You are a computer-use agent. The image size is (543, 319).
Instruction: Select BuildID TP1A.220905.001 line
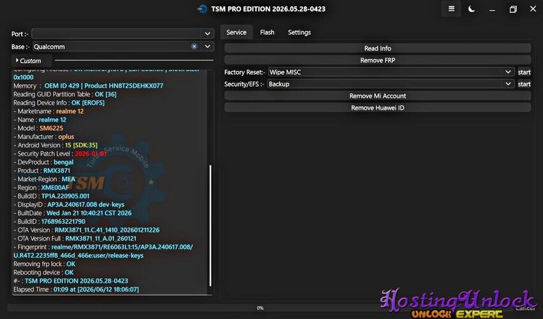(51, 196)
